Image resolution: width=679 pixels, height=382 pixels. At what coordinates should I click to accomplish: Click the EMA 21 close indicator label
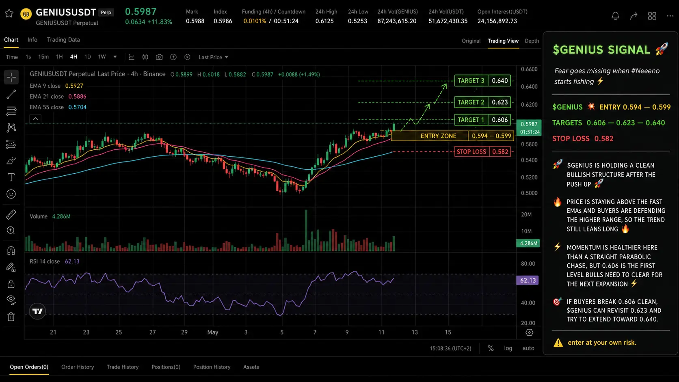(x=47, y=97)
